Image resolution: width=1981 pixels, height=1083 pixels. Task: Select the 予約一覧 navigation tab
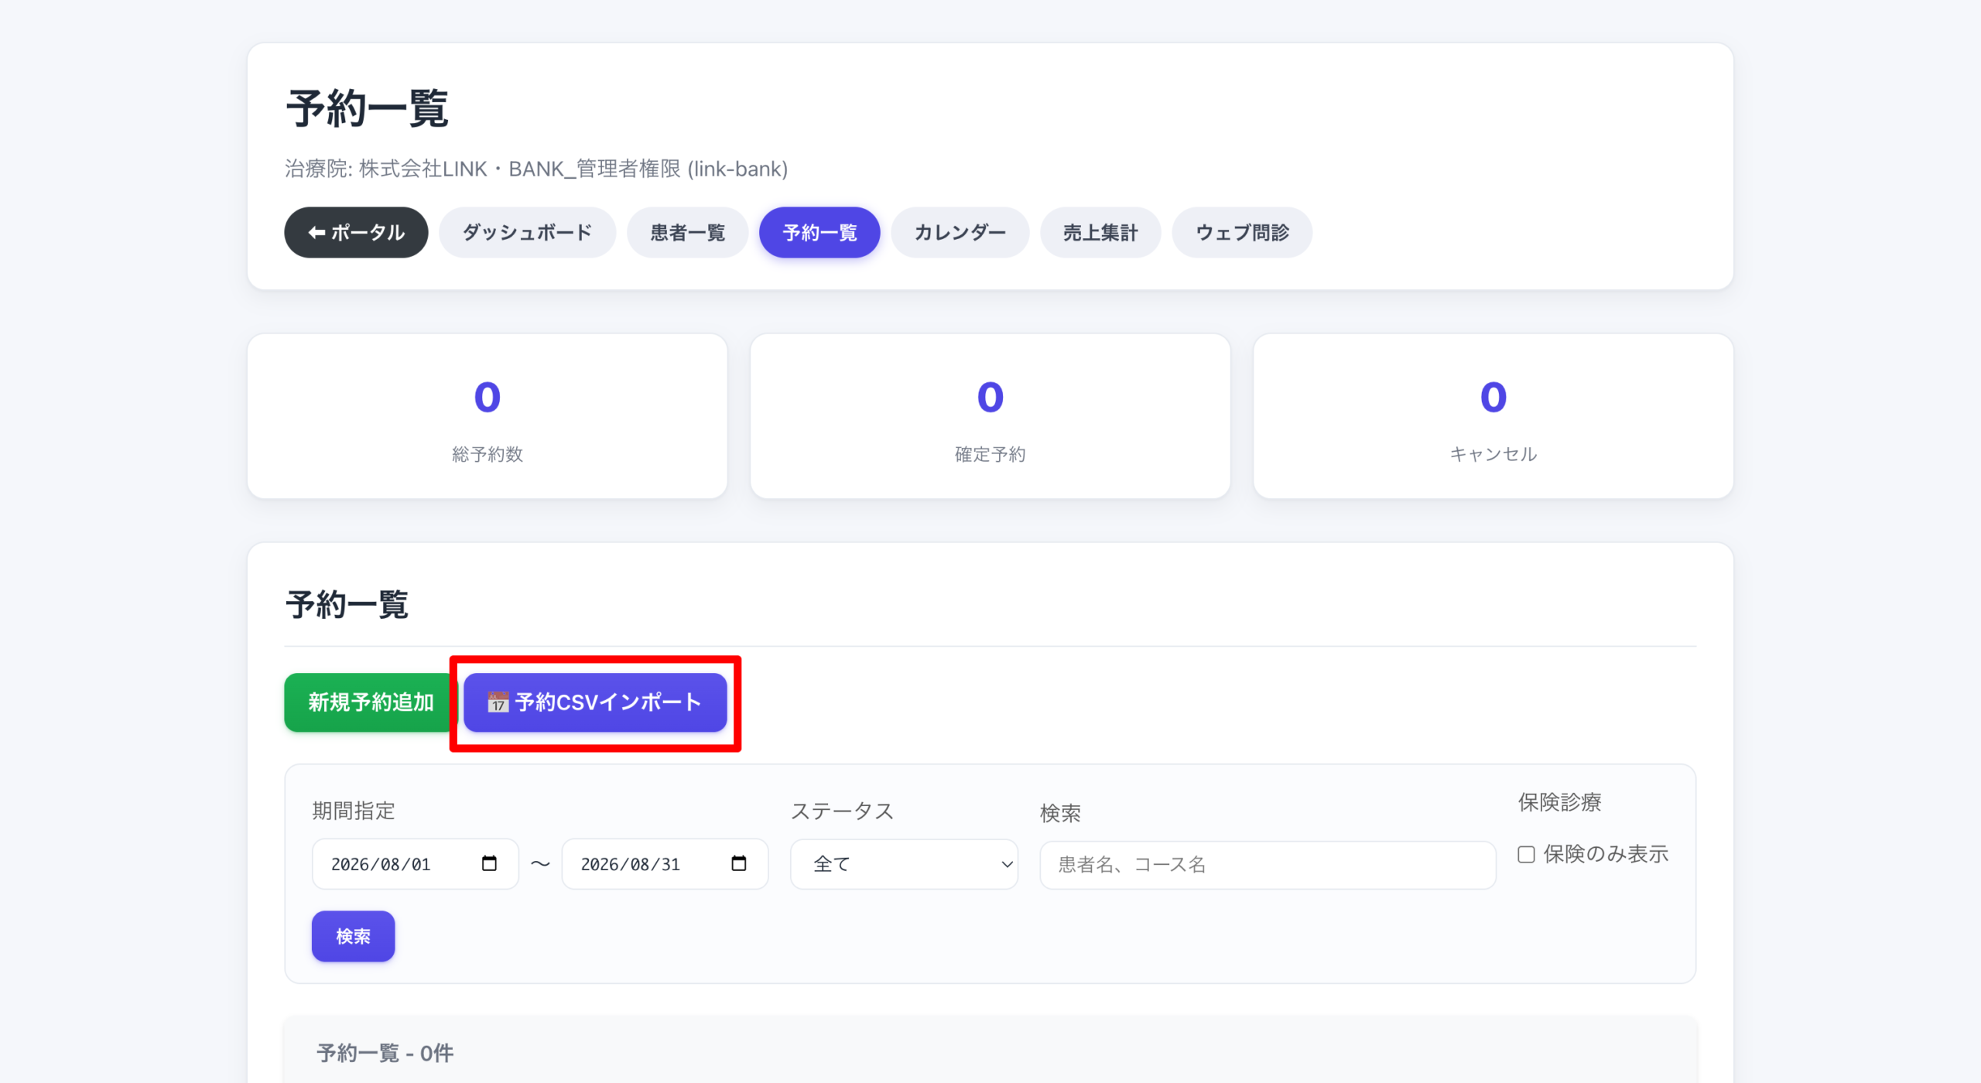819,232
